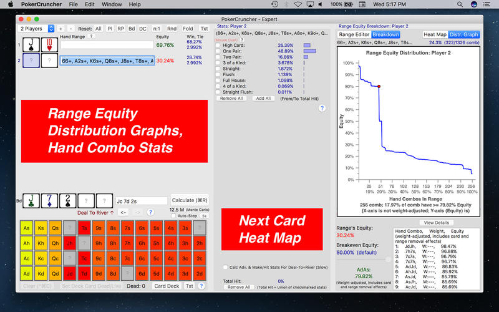Switch to the Range Editor tab
This screenshot has height=312, width=499.
pyautogui.click(x=354, y=35)
